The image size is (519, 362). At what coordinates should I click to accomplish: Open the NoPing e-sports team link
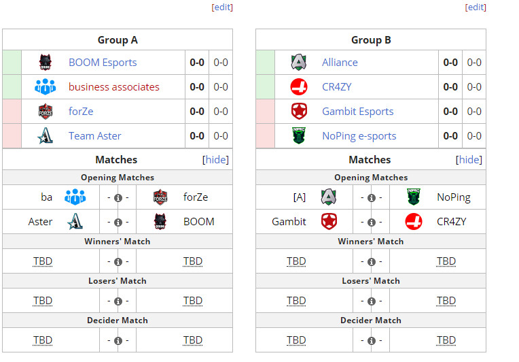click(x=359, y=136)
